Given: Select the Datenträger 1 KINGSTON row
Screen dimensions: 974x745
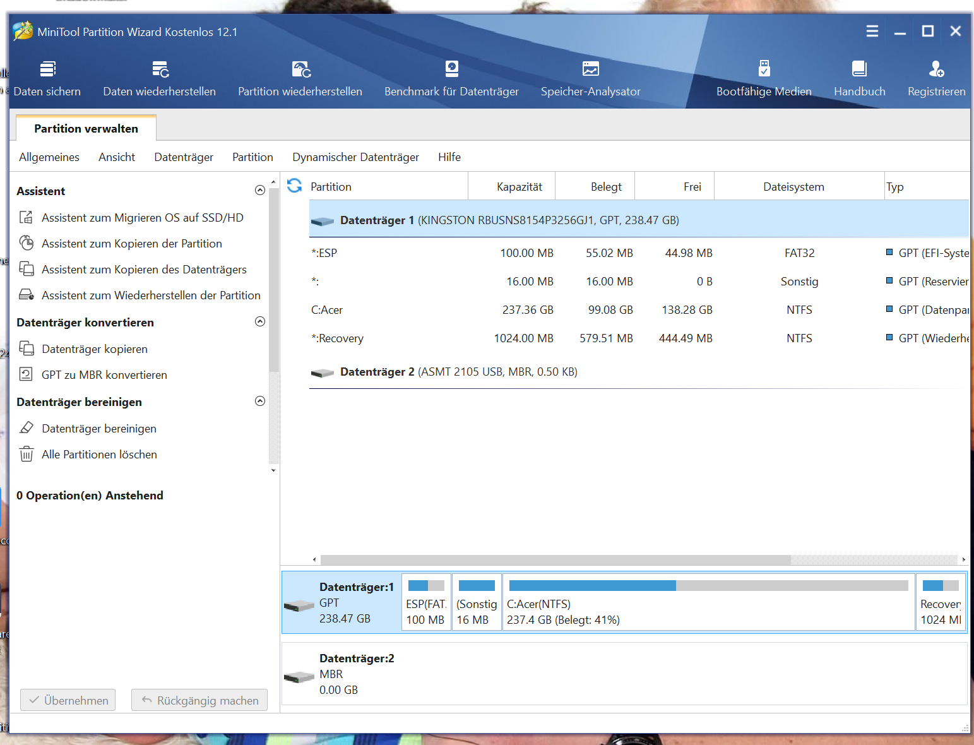Looking at the screenshot, I should click(639, 220).
